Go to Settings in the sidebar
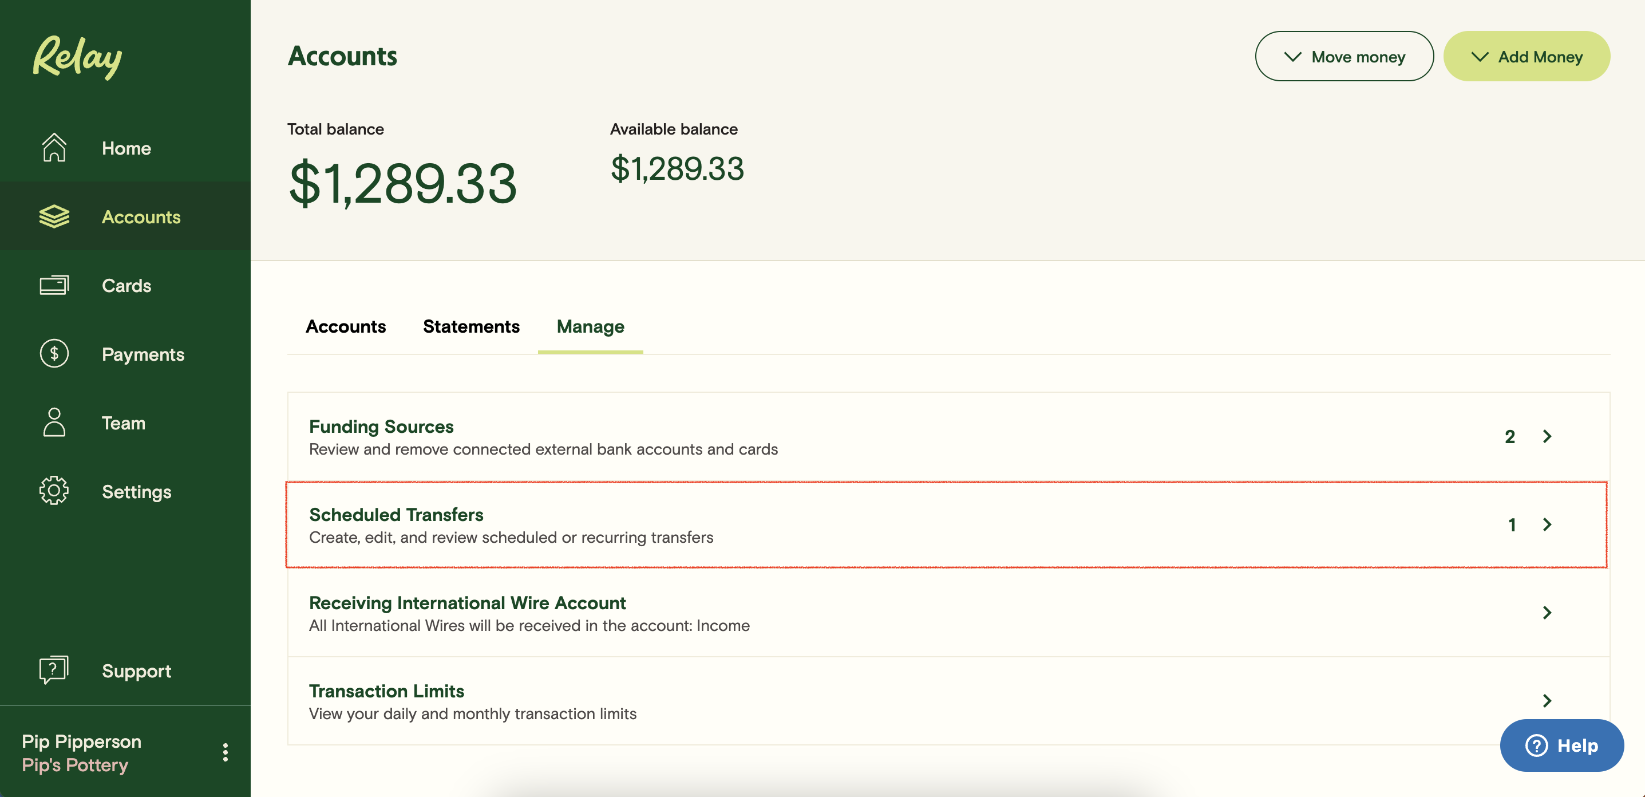This screenshot has width=1645, height=797. click(137, 492)
